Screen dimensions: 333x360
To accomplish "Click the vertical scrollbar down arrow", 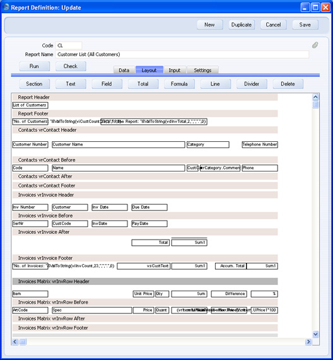I will coord(315,334).
